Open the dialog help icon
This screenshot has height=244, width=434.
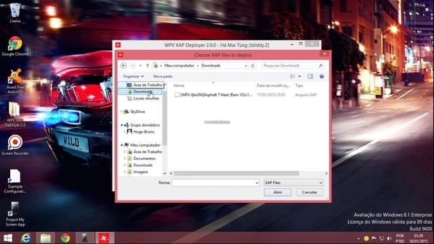click(321, 77)
